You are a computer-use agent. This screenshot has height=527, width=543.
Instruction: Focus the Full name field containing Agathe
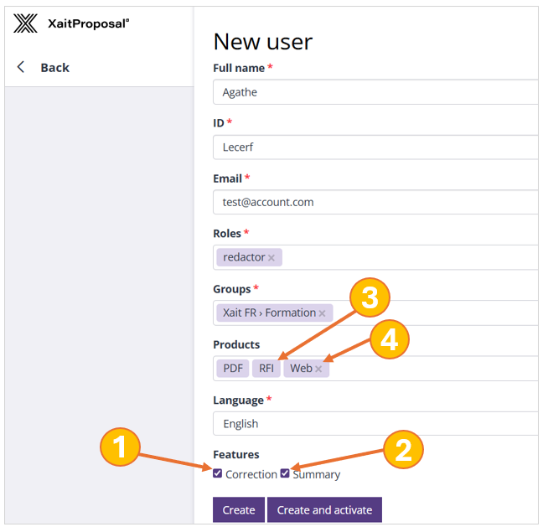coord(375,92)
